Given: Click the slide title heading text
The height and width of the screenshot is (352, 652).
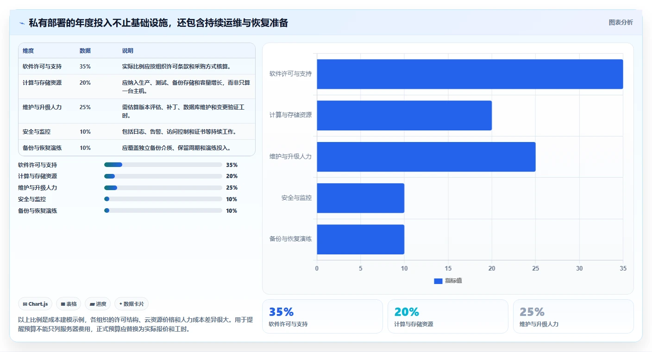Looking at the screenshot, I should (x=158, y=23).
